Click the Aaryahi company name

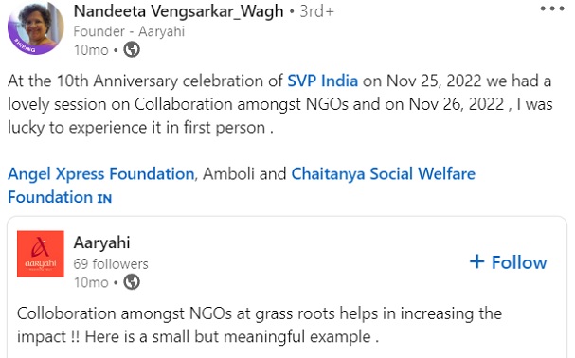(101, 242)
